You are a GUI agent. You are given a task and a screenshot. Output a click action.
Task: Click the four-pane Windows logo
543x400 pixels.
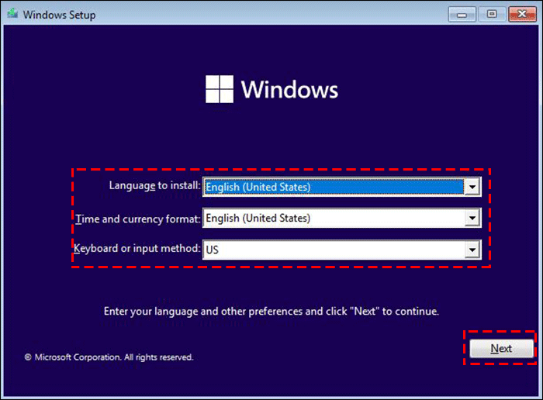coord(220,89)
